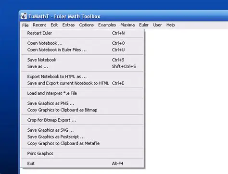This screenshot has width=228, height=174.
Task: Choose Save Notebook
Action: point(82,60)
